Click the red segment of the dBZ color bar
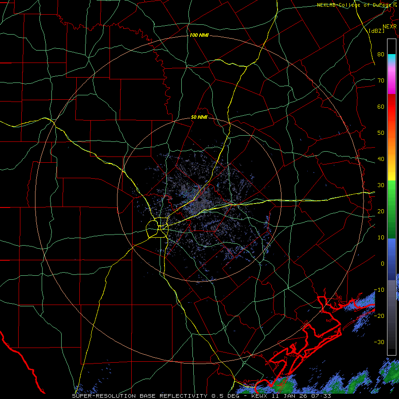Screen dimensions: 399x399 click(x=391, y=107)
